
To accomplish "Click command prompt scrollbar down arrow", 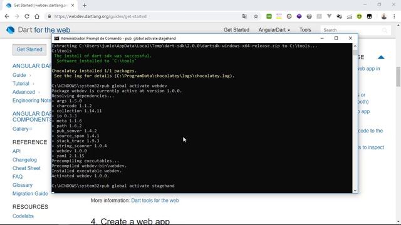I will [355, 191].
